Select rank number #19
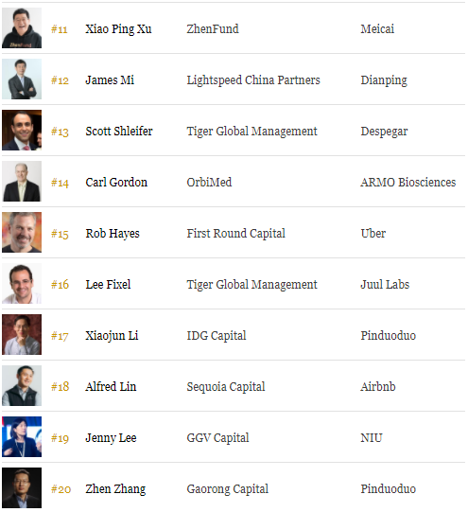The height and width of the screenshot is (512, 468). [x=60, y=438]
